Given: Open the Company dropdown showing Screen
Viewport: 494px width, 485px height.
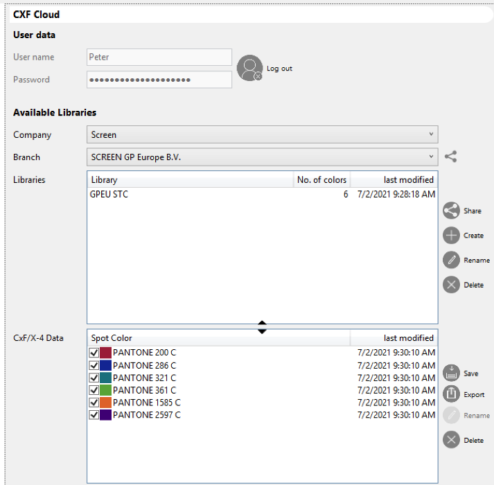Looking at the screenshot, I should 262,134.
